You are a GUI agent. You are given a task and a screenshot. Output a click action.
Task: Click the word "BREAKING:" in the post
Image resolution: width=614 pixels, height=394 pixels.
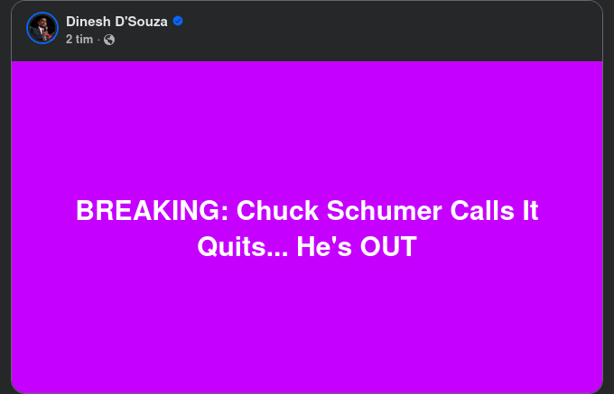coord(152,211)
